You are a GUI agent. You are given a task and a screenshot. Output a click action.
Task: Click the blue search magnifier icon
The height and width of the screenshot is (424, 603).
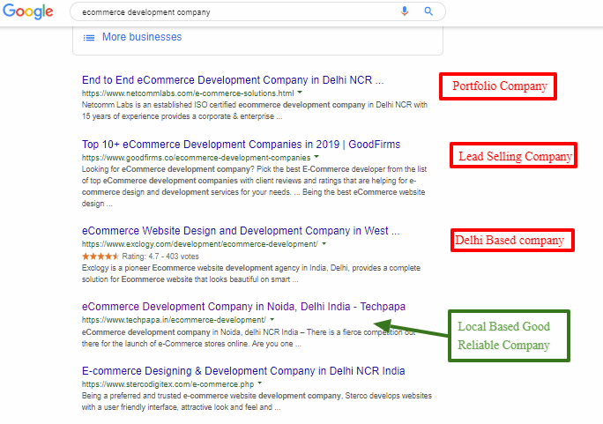point(428,11)
